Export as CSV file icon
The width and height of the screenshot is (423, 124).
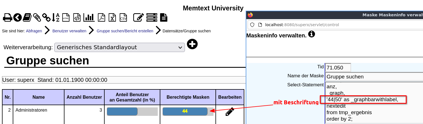[123, 17]
